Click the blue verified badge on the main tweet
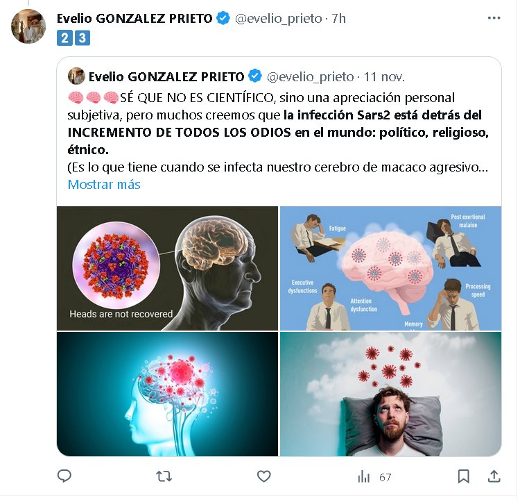Screen dimensions: 520x500 click(223, 18)
